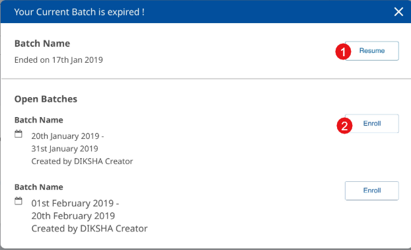This screenshot has width=411, height=250.
Task: Click Batch Name above the ended date
Action: pyautogui.click(x=42, y=44)
